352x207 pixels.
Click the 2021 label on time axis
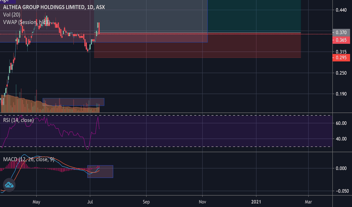click(x=256, y=202)
